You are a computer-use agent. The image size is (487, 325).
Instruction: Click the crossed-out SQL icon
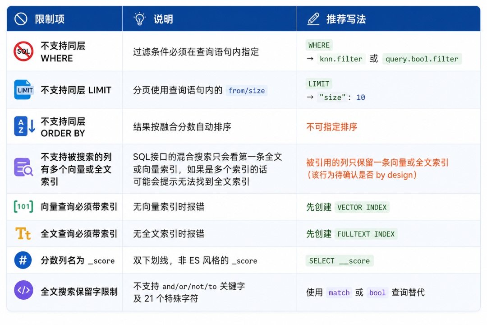[23, 51]
